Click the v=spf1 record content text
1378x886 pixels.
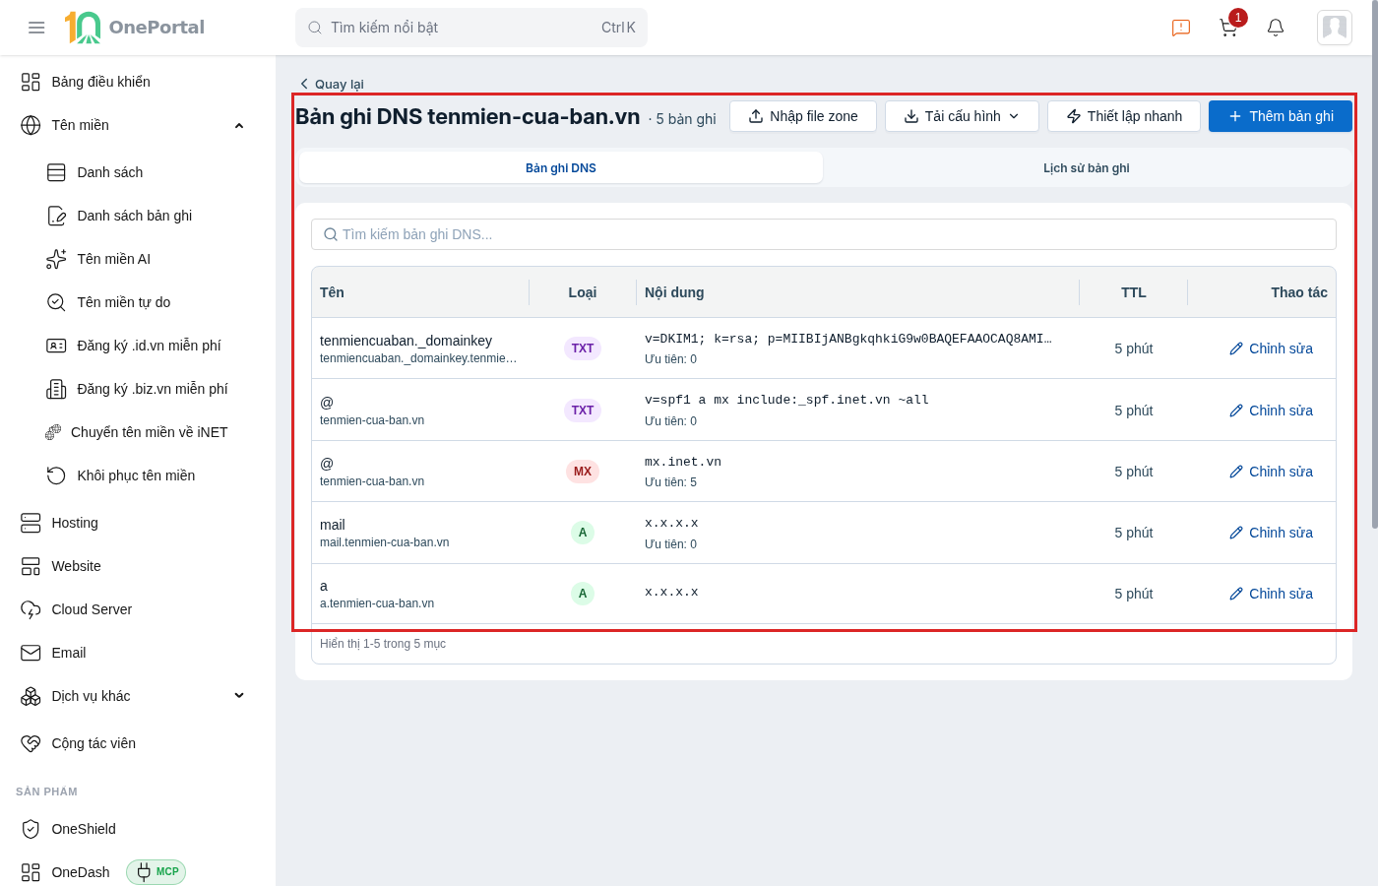click(786, 400)
